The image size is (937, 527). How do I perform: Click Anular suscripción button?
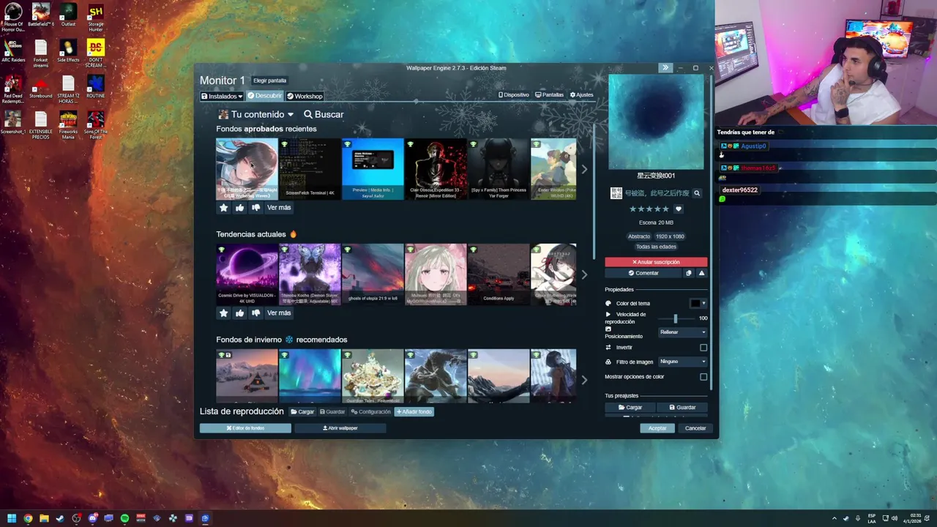(656, 262)
